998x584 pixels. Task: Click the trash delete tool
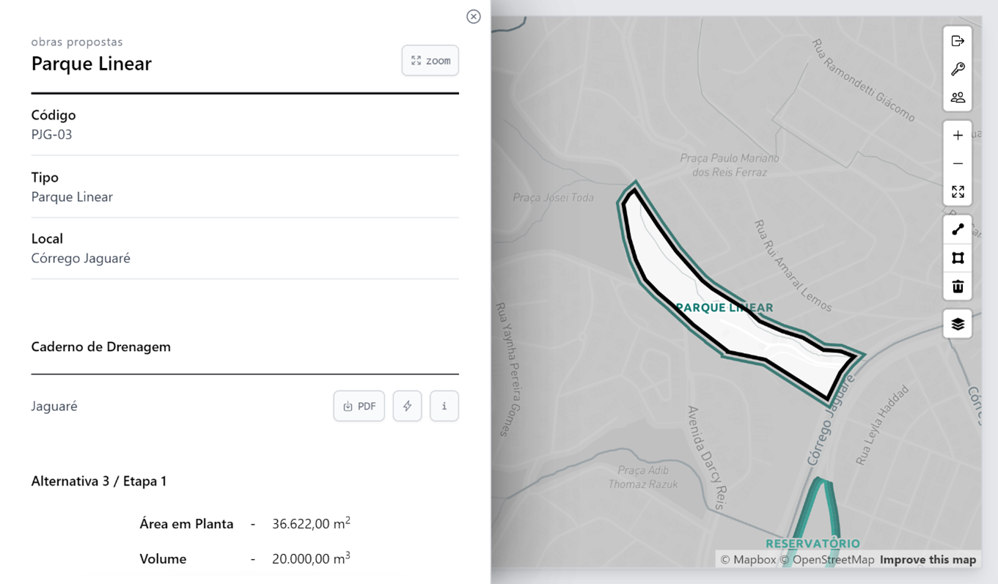(958, 287)
